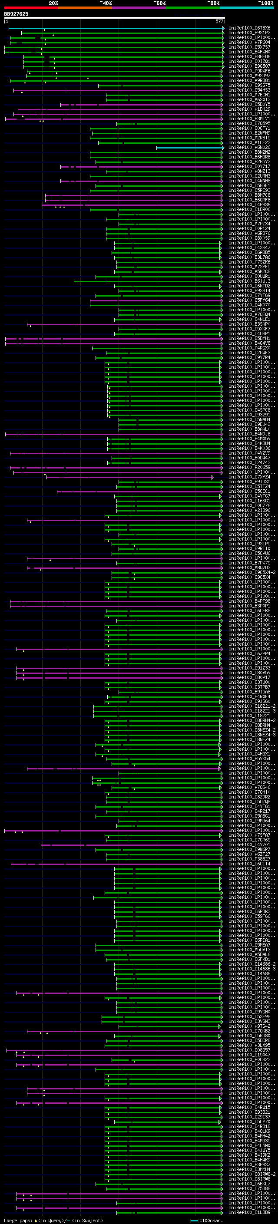Click the purple ~60% identity legend segment
The width and height of the screenshot is (278, 1224).
point(139,8)
